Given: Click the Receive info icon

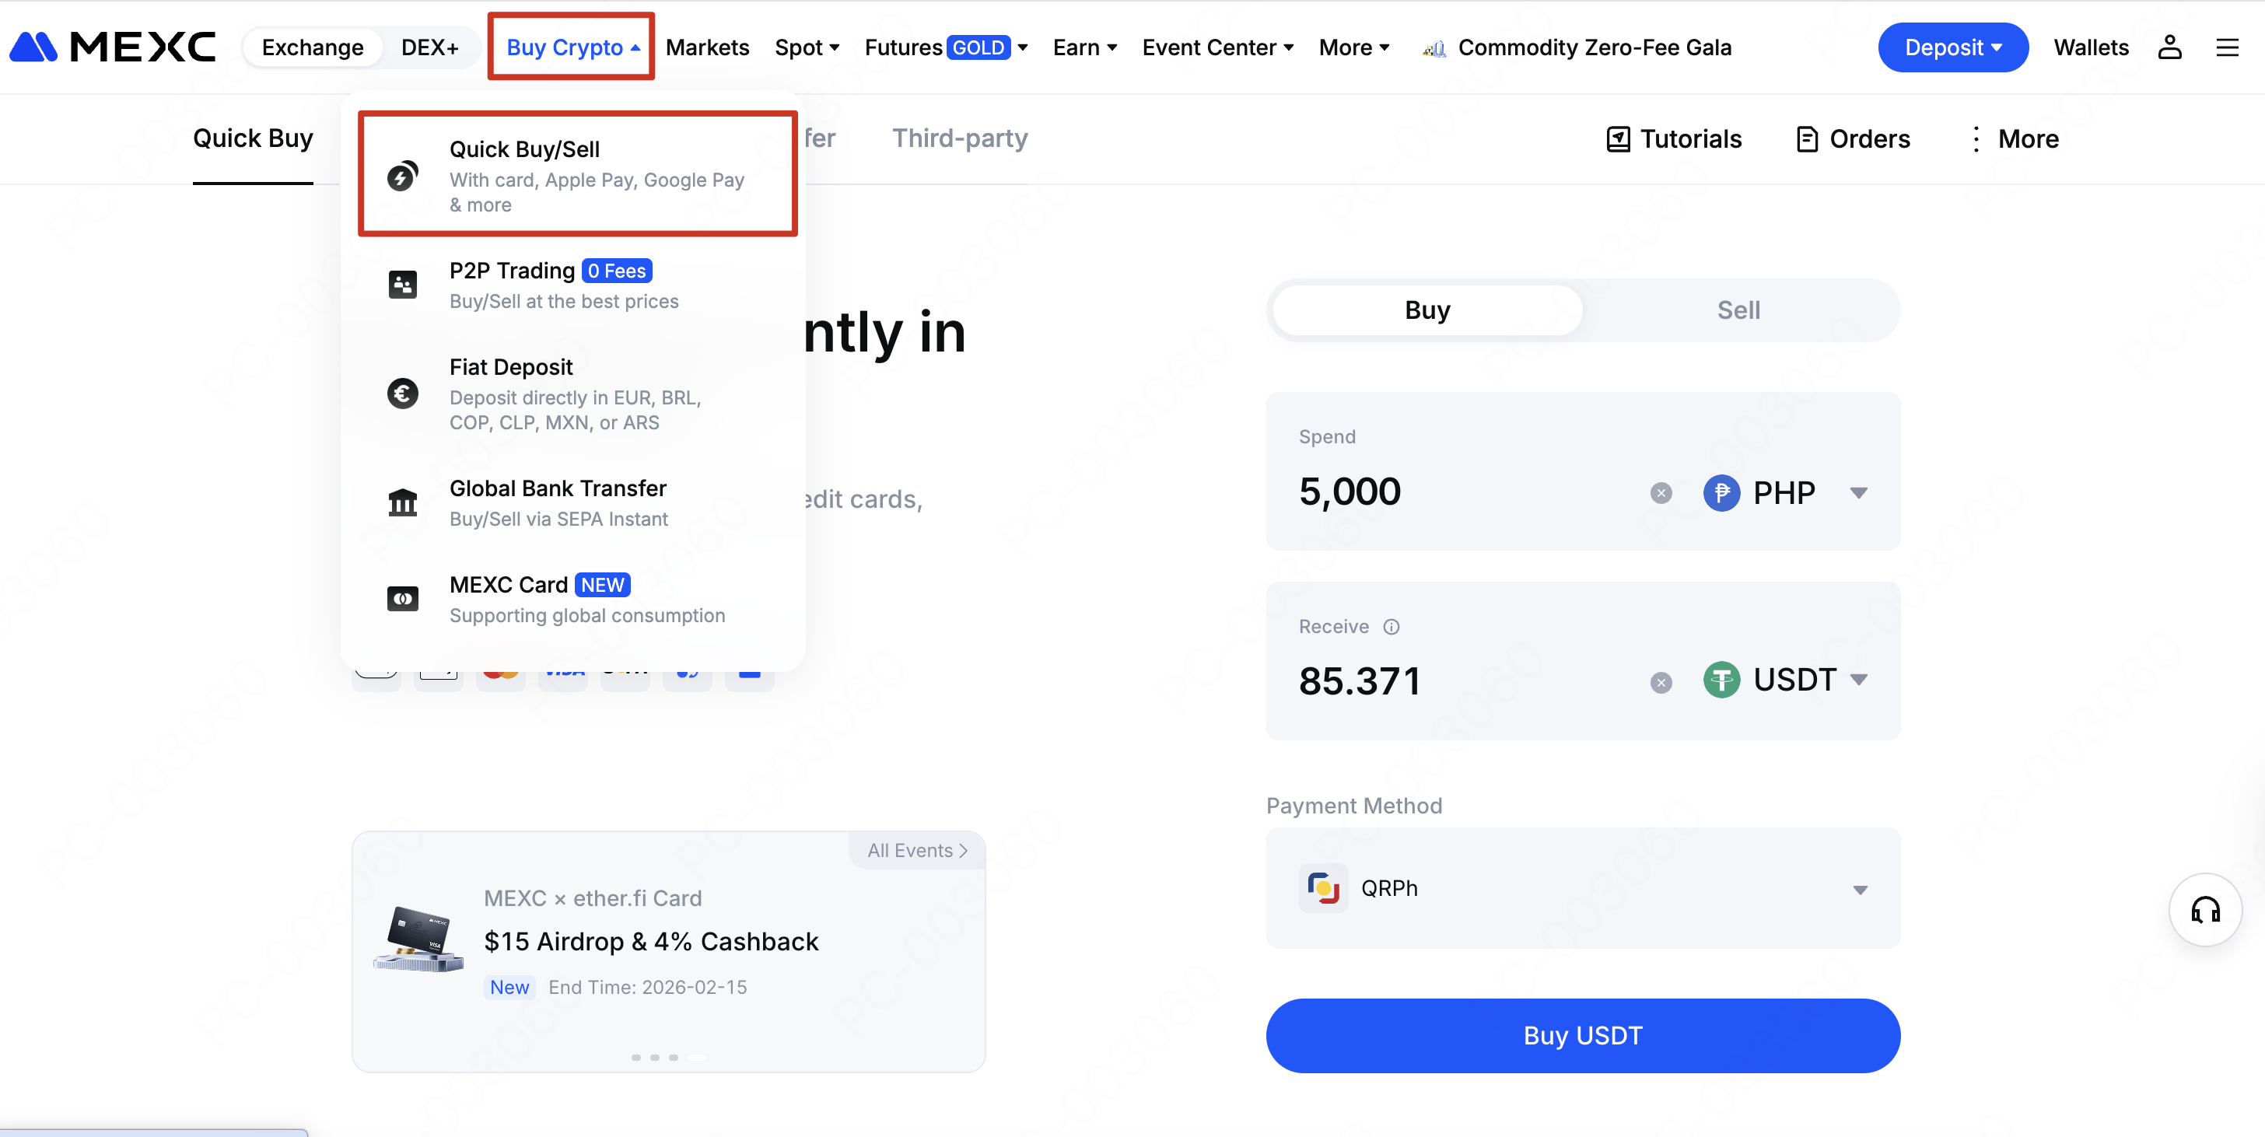Looking at the screenshot, I should pyautogui.click(x=1391, y=626).
